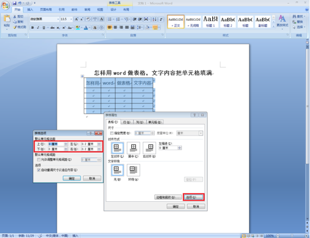The width and height of the screenshot is (310, 238).
Task: Click the highlight color swatch button
Action: click(x=78, y=28)
